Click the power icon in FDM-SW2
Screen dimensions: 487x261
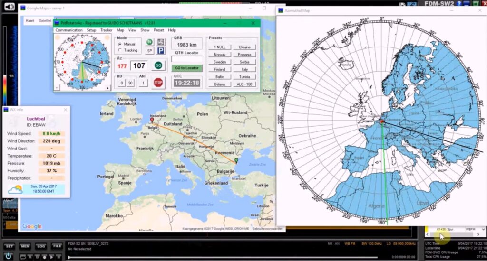pyautogui.click(x=9, y=256)
